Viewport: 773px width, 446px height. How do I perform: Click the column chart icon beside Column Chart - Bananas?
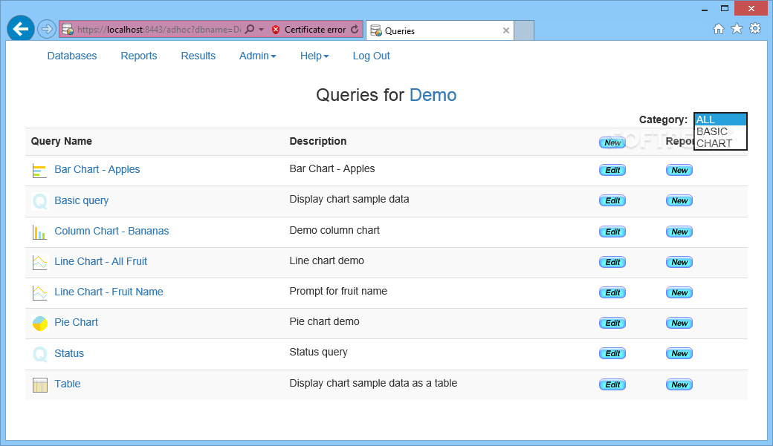click(x=39, y=232)
